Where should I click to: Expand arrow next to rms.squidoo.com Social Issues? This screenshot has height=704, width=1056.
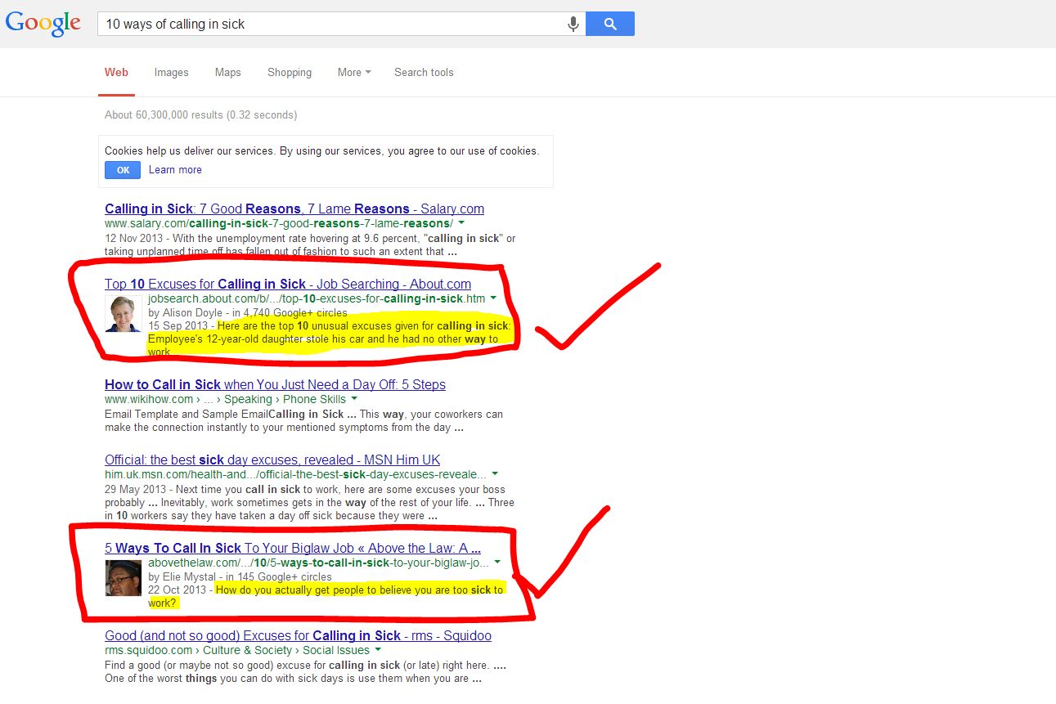378,650
